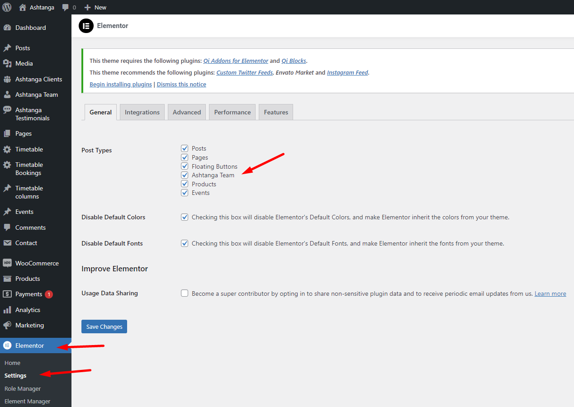
Task: Click the Disable Default Colors label
Action: [114, 217]
